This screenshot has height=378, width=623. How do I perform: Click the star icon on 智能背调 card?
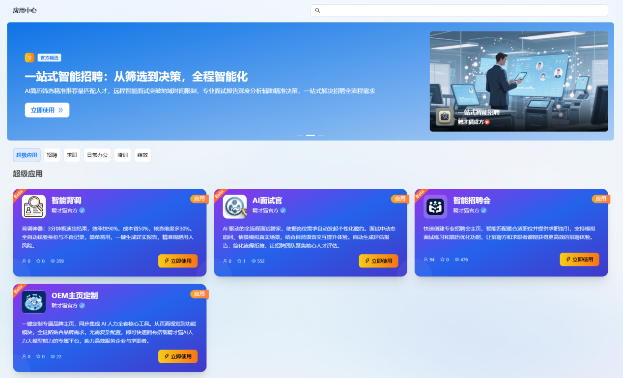[x=38, y=261]
